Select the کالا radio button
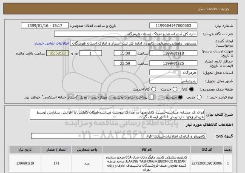The width and height of the screenshot is (245, 173). pos(191,89)
